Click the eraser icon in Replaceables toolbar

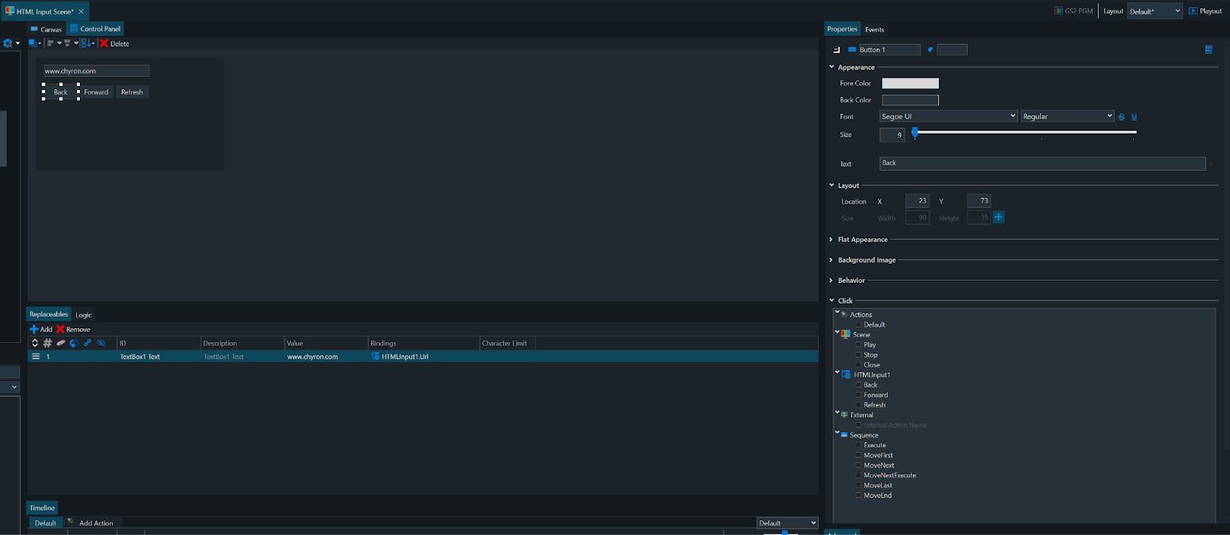pos(61,344)
